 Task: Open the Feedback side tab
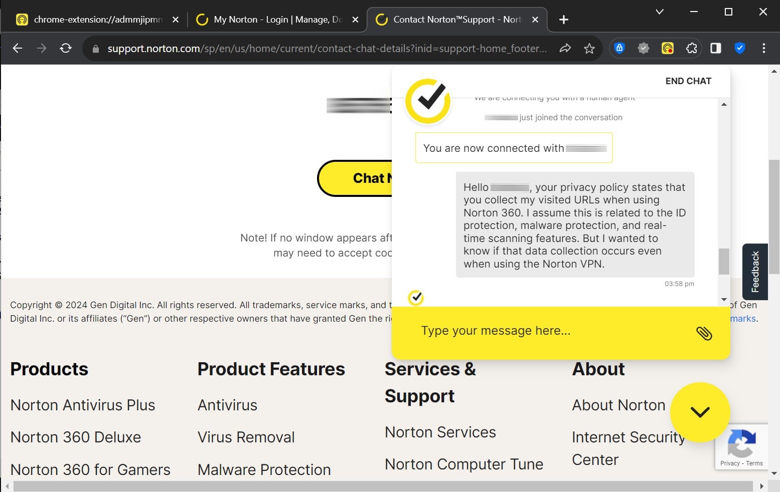pos(755,272)
